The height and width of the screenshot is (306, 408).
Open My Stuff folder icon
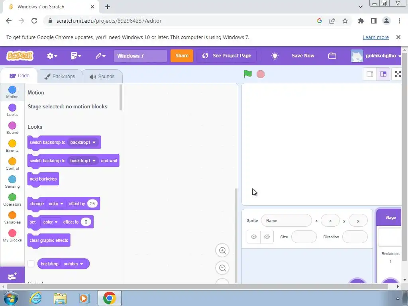click(332, 56)
